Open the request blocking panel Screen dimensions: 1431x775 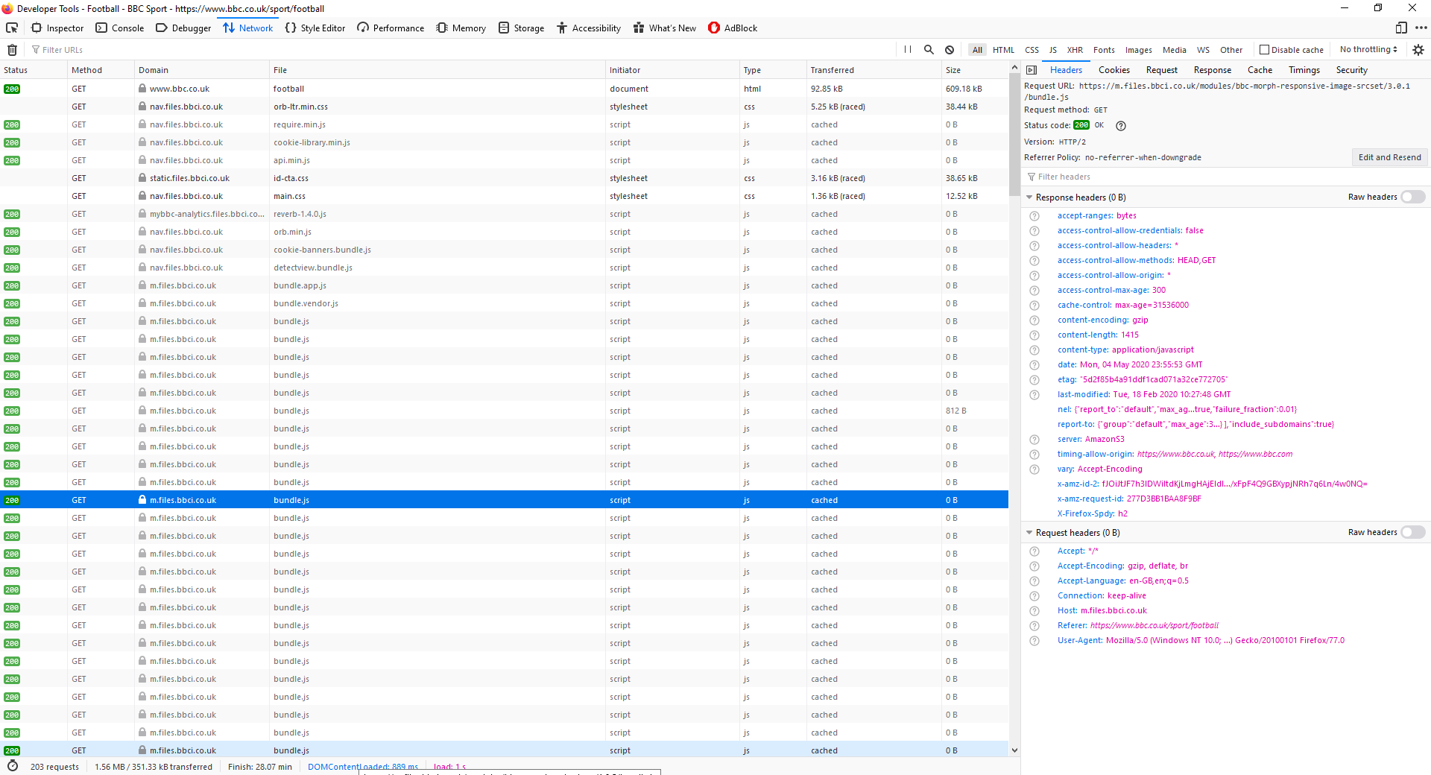click(x=950, y=50)
